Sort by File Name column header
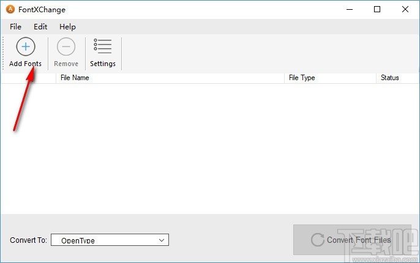This screenshot has height=263, width=420. (170, 78)
